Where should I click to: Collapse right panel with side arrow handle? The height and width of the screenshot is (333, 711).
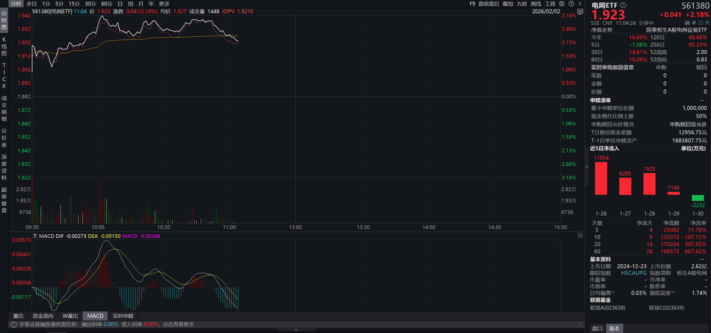pos(587,167)
